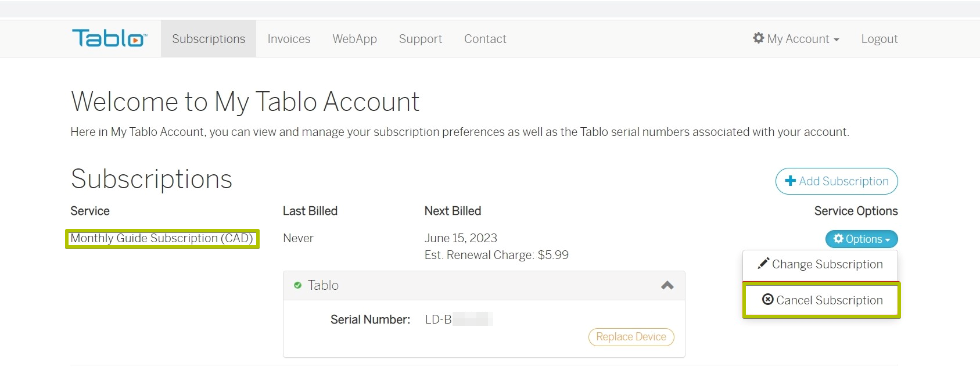Open the Subscriptions tab

point(209,39)
